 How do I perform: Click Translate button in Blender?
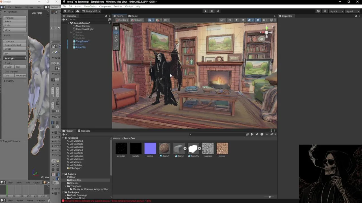(15, 18)
